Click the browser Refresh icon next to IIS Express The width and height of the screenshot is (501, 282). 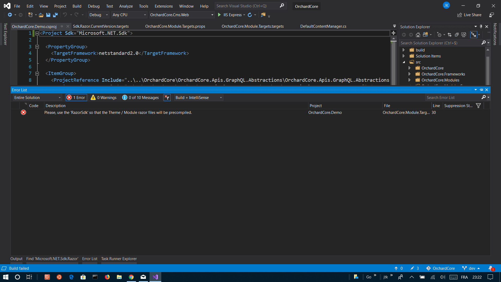250,15
